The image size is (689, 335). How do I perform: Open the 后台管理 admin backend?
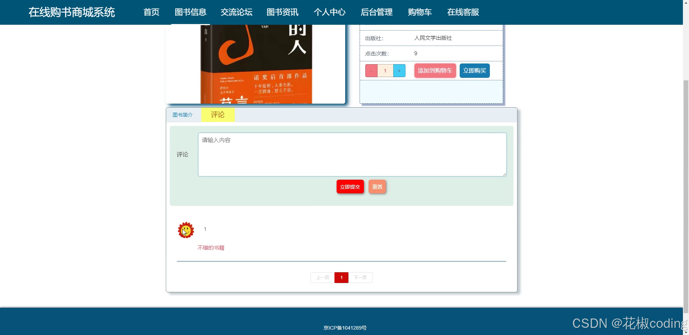pos(376,12)
